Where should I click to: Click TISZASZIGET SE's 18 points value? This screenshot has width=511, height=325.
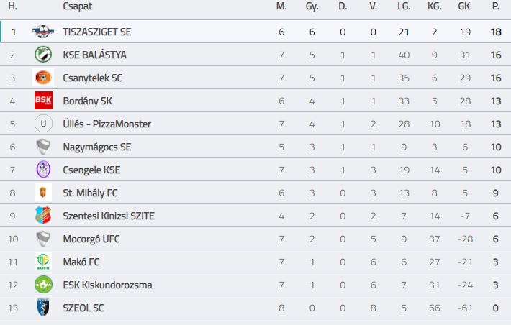496,32
